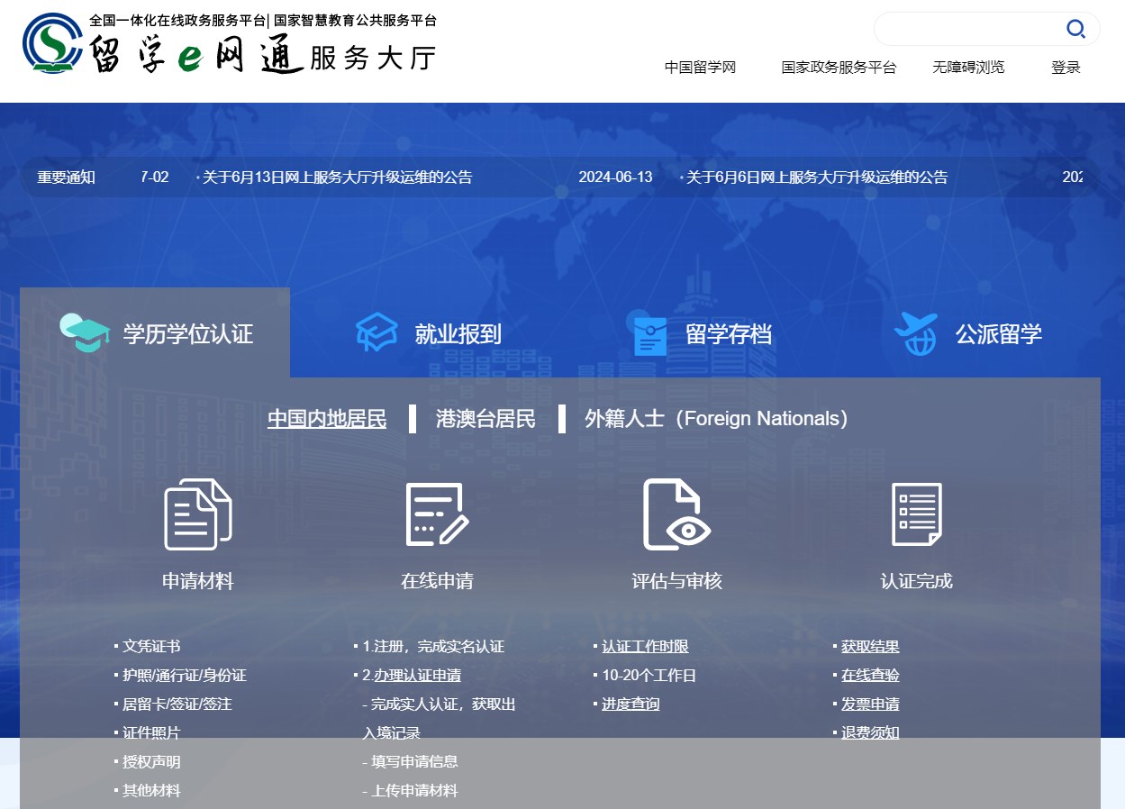Click the magnifier search icon

click(x=1075, y=29)
